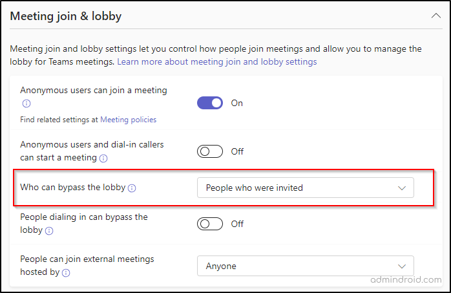Viewport: 451px width, 293px height.
Task: Open the 'Anyone' external meetings dropdown
Action: point(305,266)
